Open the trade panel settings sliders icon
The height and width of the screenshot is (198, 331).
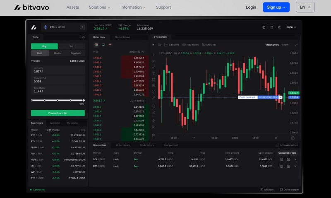83,37
